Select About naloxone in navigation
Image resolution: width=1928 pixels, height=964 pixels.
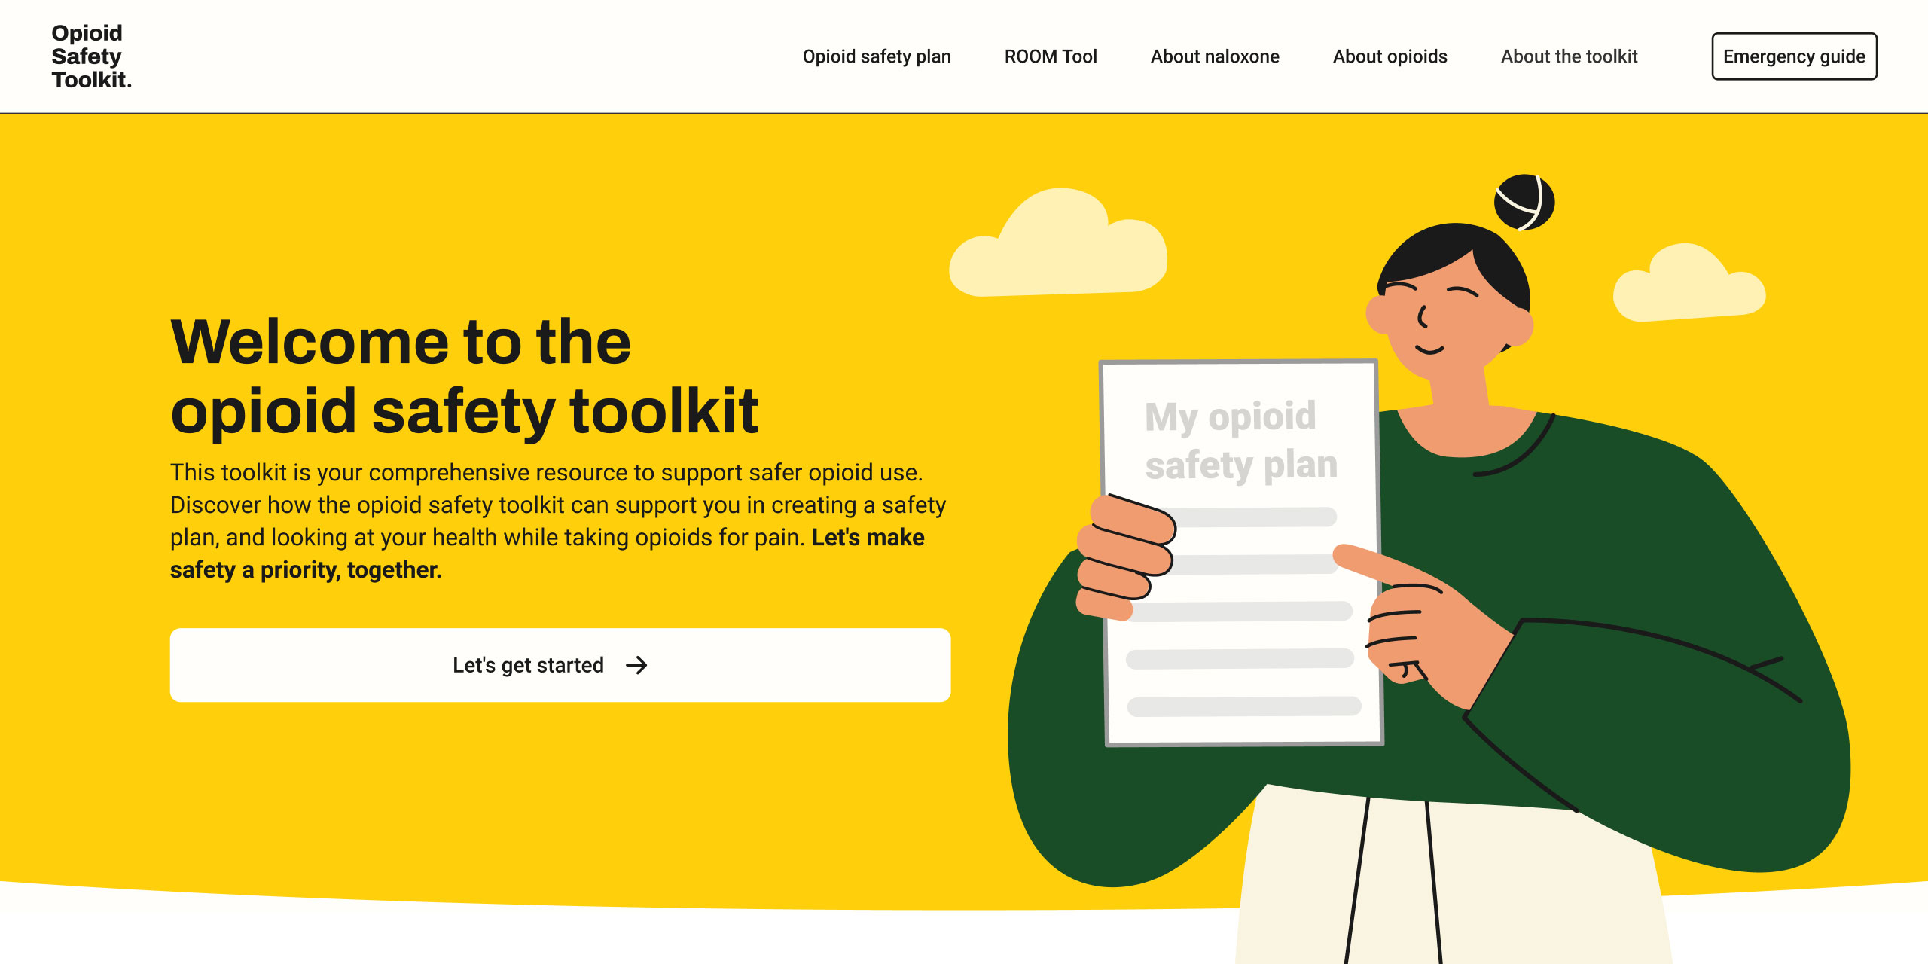[x=1214, y=56]
